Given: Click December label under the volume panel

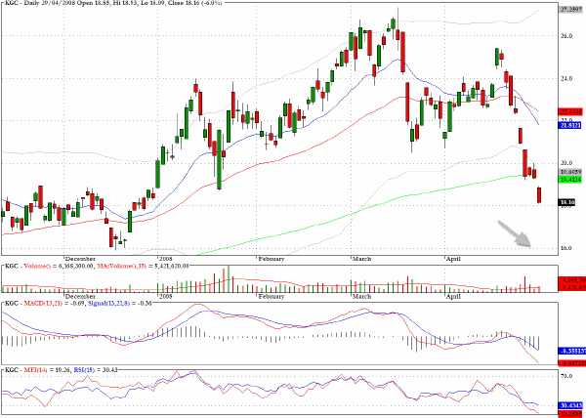Looking at the screenshot, I should 80,296.
